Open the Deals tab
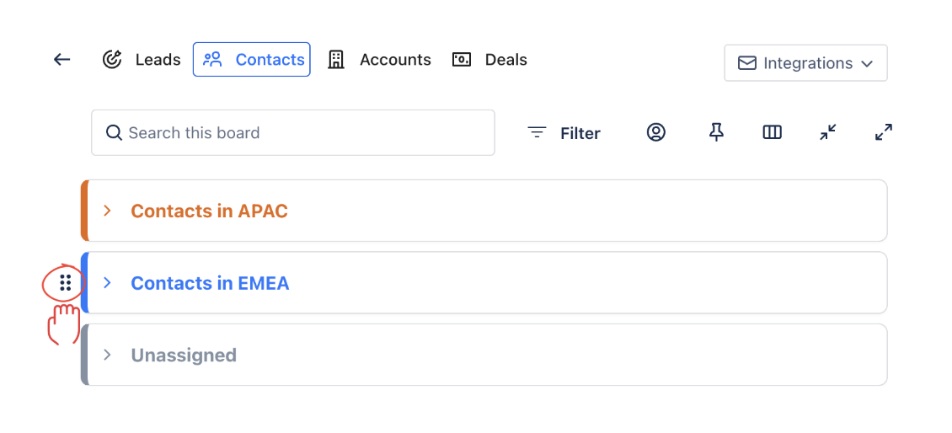Viewport: 952px width, 433px height. pos(489,60)
